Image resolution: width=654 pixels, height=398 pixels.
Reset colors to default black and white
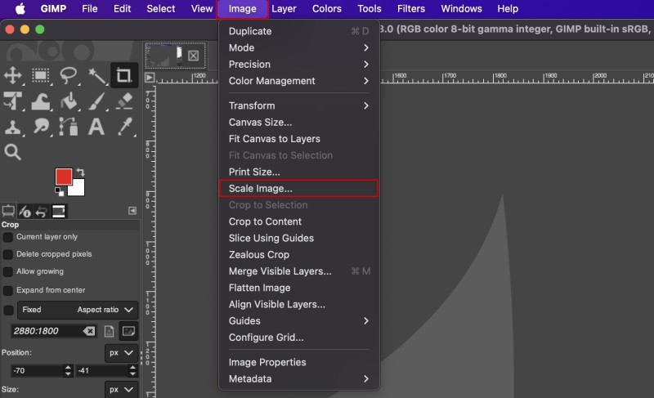pos(59,191)
